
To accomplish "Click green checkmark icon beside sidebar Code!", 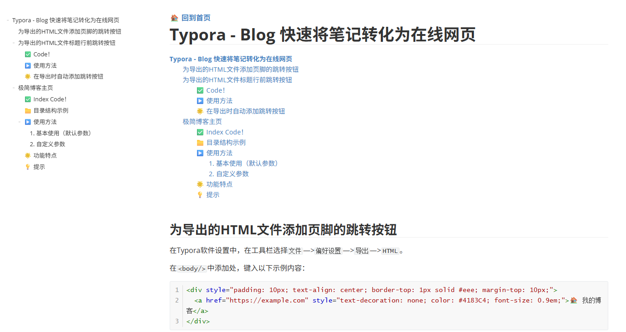I will point(28,55).
